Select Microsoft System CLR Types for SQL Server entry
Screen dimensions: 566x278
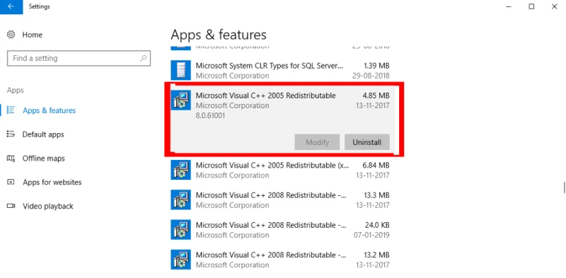click(x=280, y=71)
